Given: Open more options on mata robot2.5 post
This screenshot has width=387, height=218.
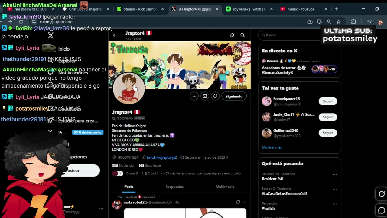Looking at the screenshot, I should [244, 202].
